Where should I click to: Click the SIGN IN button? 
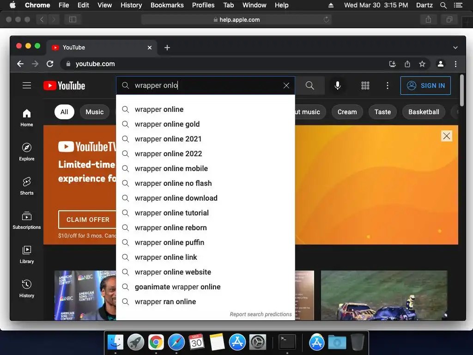(x=425, y=86)
